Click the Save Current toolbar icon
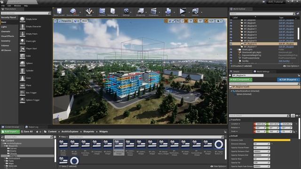This screenshot has width=301, height=169. point(59,11)
